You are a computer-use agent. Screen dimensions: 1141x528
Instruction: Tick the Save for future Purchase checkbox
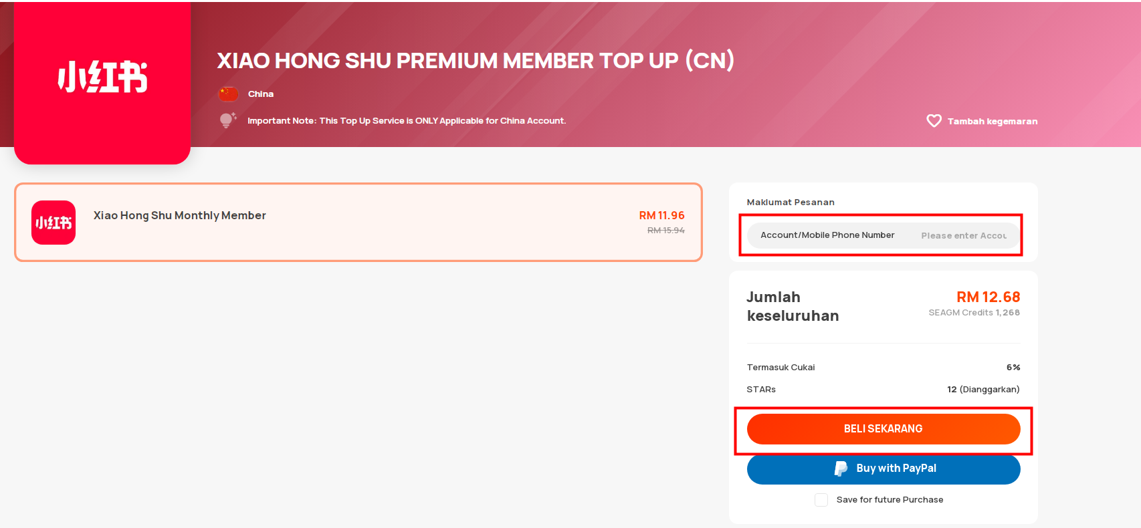(821, 500)
